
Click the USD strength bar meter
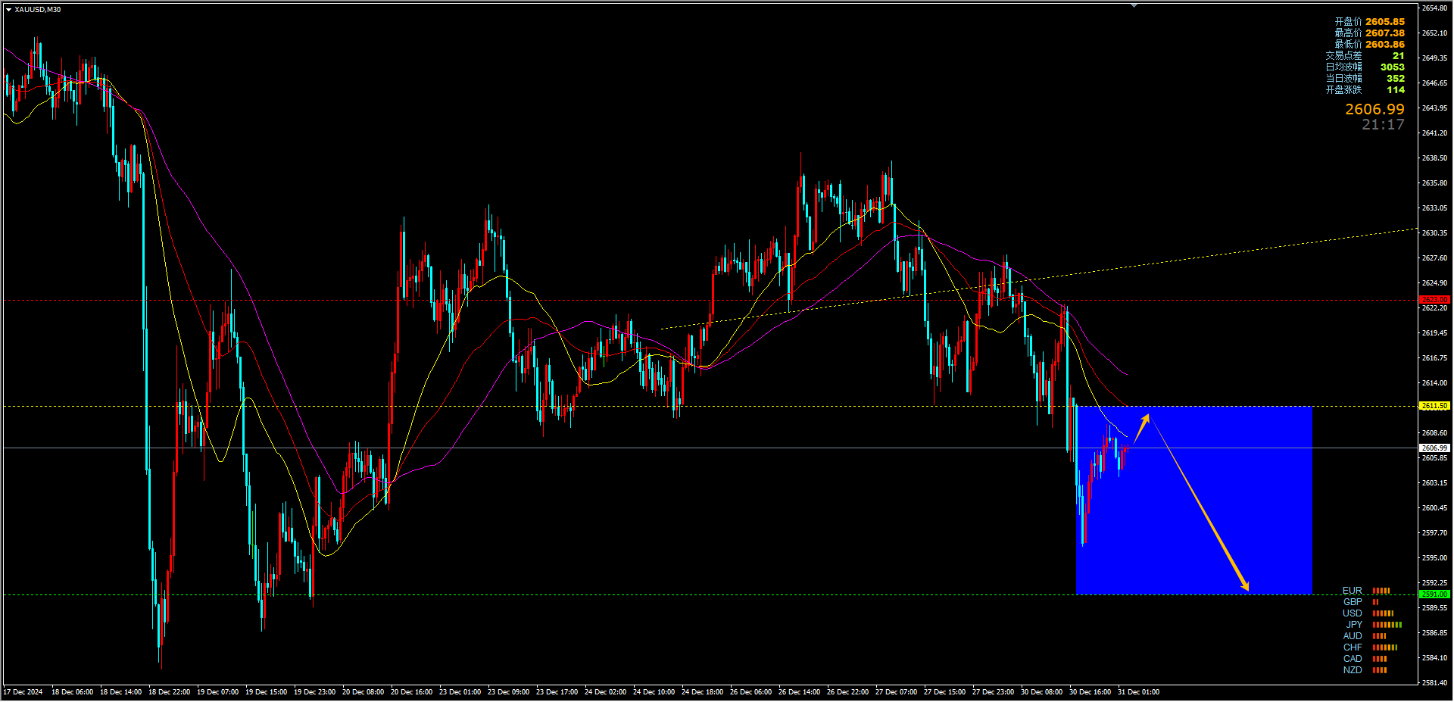pyautogui.click(x=1383, y=613)
